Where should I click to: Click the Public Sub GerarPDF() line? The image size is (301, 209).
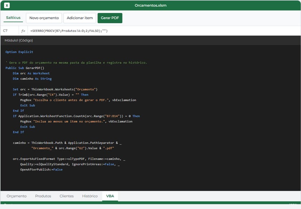point(25,68)
